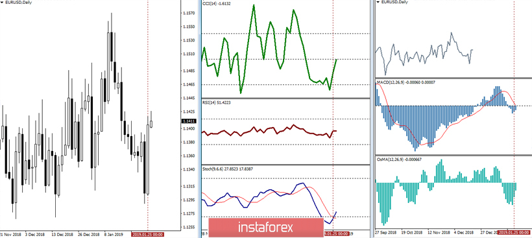Click the current price tag 1.1411

(x=188, y=121)
